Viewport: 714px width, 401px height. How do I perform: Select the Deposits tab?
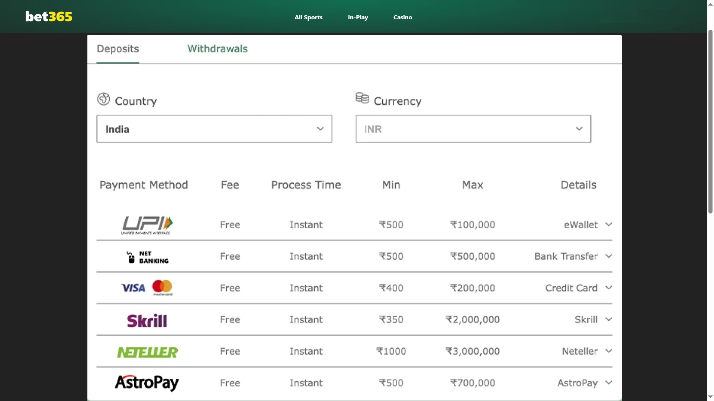pos(118,49)
